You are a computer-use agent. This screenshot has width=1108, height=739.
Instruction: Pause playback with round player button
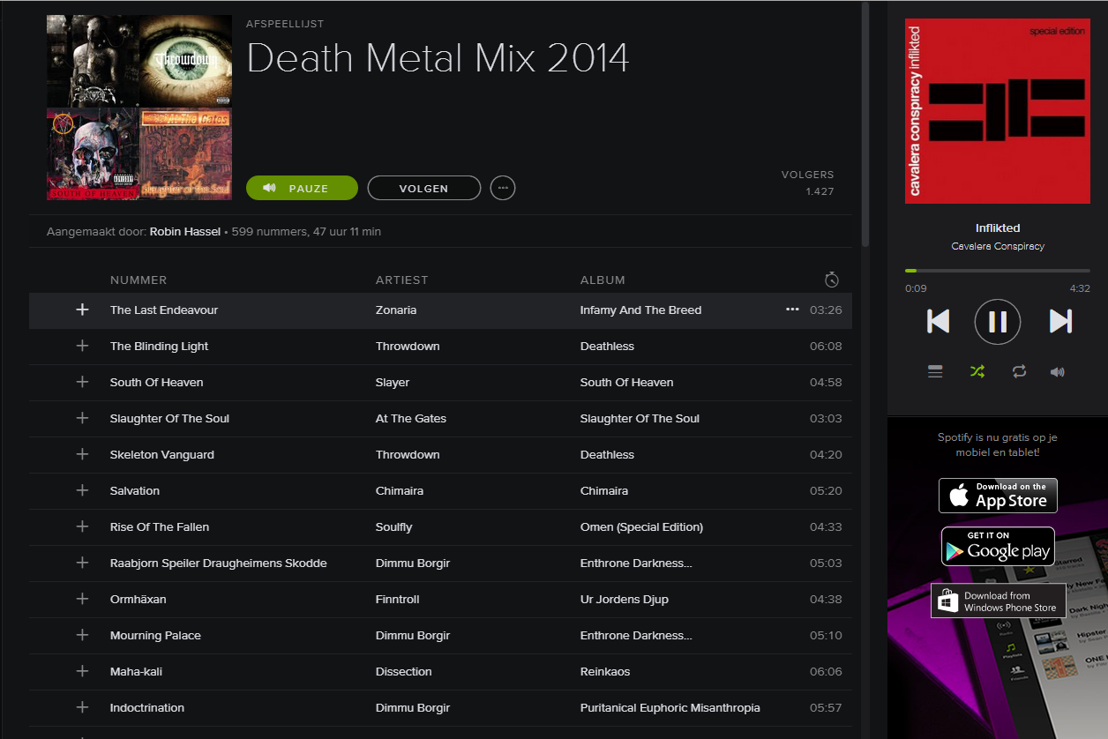point(998,322)
